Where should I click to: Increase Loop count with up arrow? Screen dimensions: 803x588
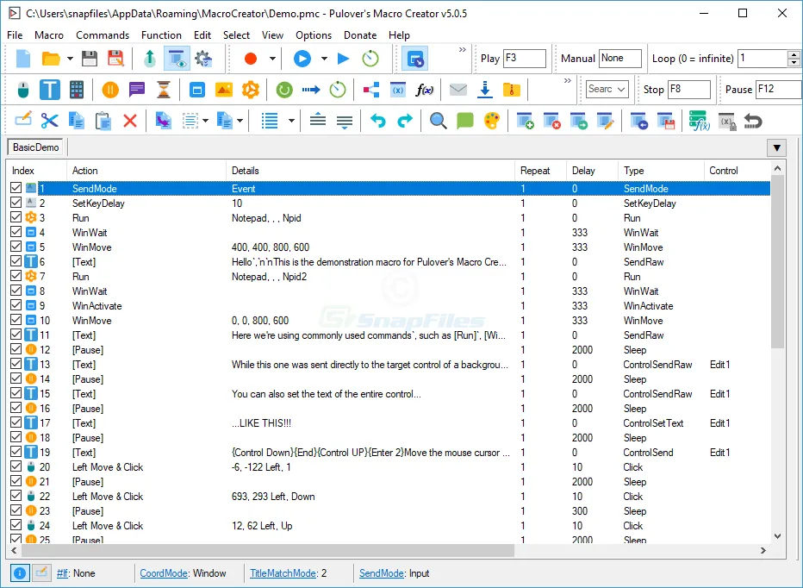tap(794, 53)
